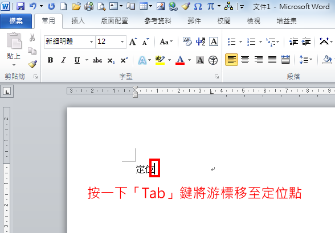
Task: Click the Save icon in quick access toolbar
Action: coord(21,7)
